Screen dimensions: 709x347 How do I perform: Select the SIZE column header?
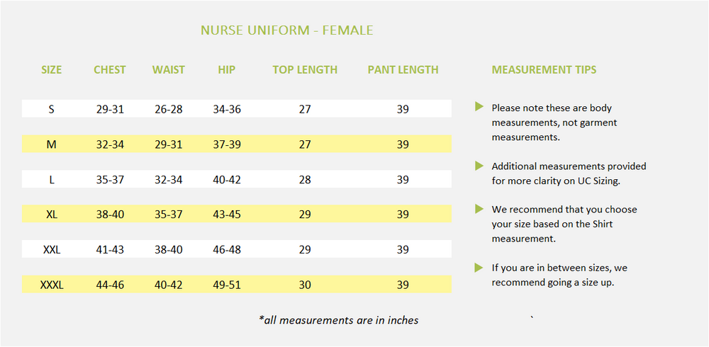click(52, 70)
